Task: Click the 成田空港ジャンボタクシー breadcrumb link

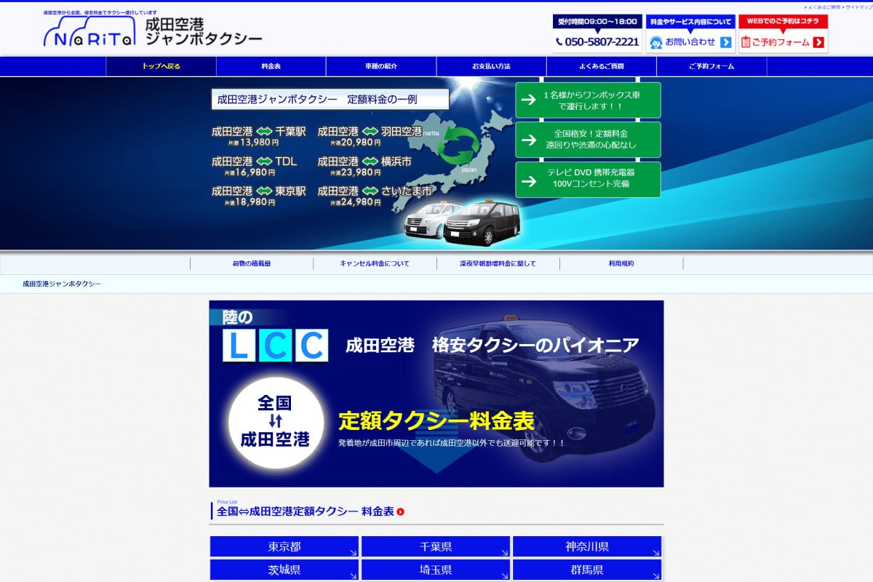Action: pyautogui.click(x=62, y=284)
